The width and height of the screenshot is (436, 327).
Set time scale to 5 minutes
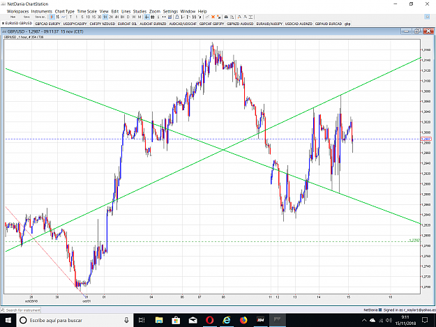coord(82,17)
